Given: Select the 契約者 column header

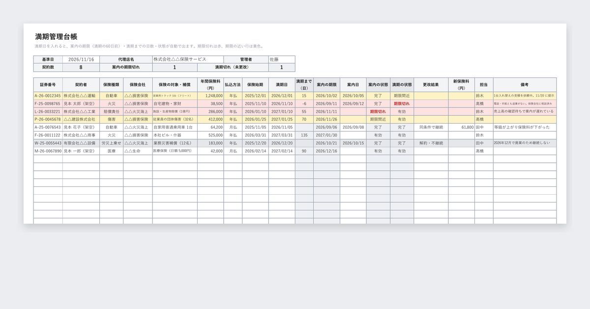Looking at the screenshot, I should click(81, 85).
